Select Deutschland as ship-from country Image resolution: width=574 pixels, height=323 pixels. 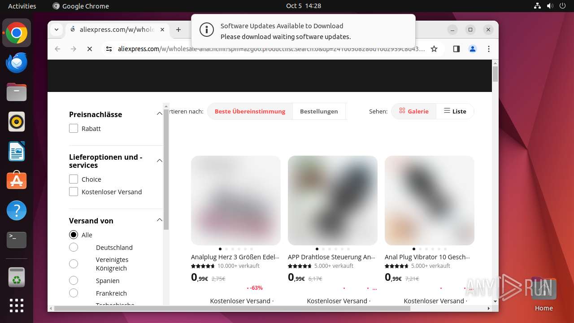tap(74, 247)
